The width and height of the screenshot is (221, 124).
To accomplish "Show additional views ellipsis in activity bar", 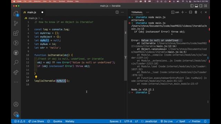I will coord(16,82).
